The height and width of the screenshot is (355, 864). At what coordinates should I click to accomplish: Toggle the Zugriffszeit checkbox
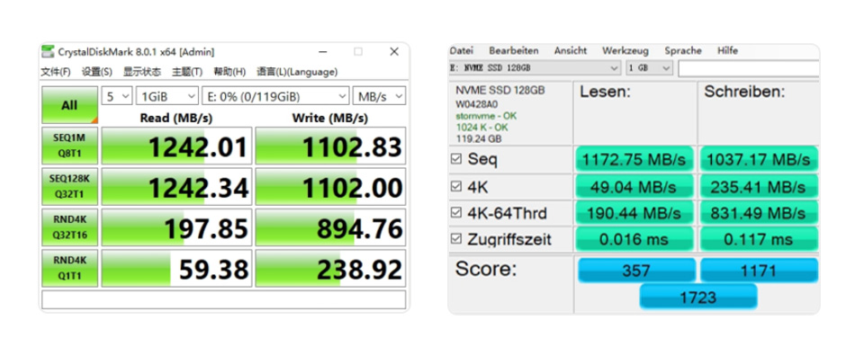point(455,239)
